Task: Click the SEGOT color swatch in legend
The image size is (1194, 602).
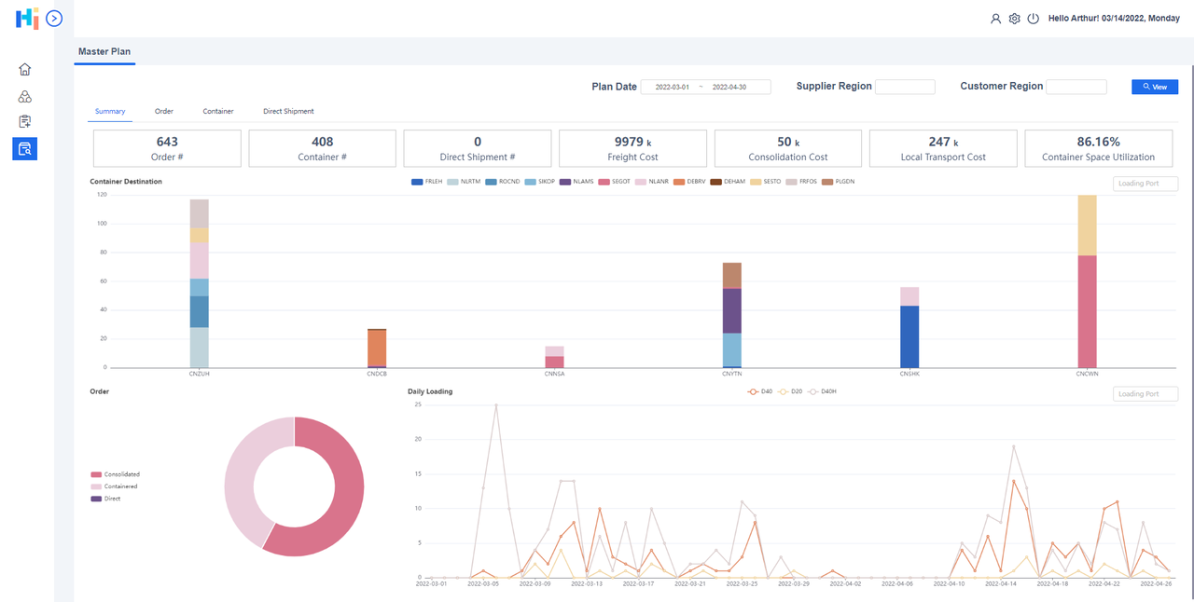Action: (x=604, y=182)
